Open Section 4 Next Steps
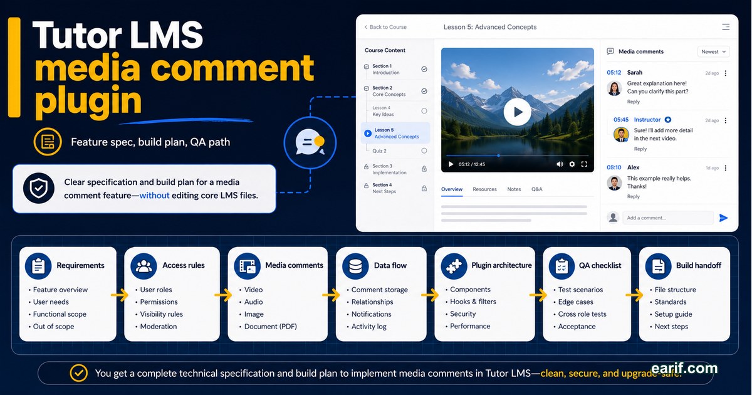 point(395,187)
